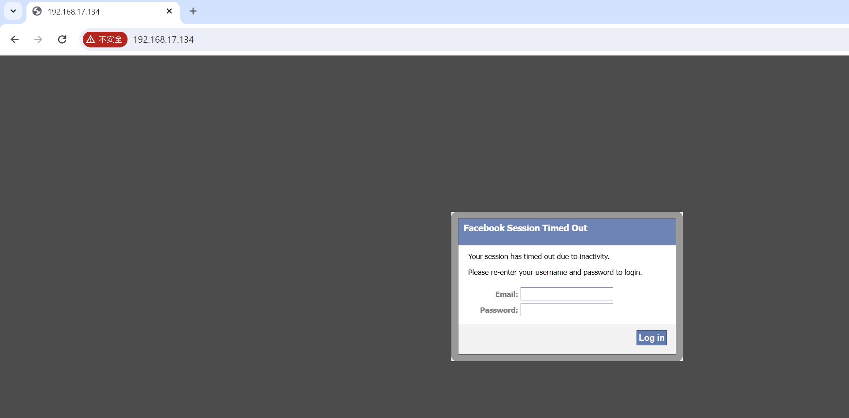Click the warning triangle in the address bar

(91, 40)
